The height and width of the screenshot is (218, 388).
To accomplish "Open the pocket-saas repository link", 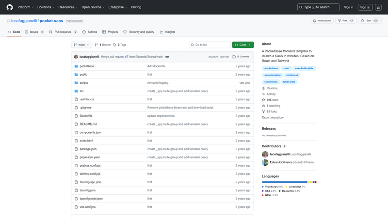I will coord(51,21).
